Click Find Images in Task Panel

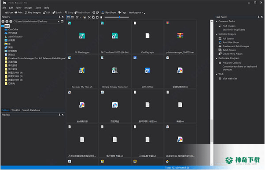[229, 26]
